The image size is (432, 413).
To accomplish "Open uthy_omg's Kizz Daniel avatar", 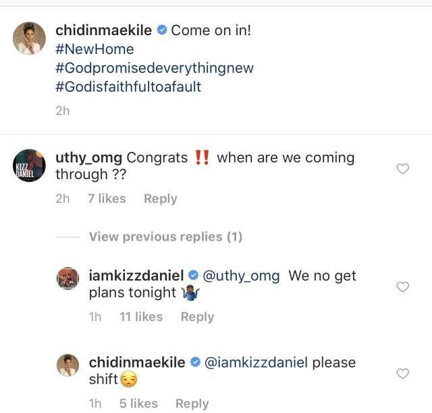I will [x=30, y=166].
